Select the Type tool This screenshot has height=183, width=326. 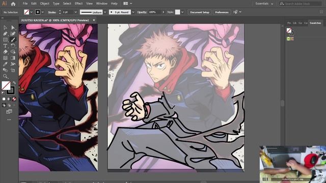pos(5,46)
